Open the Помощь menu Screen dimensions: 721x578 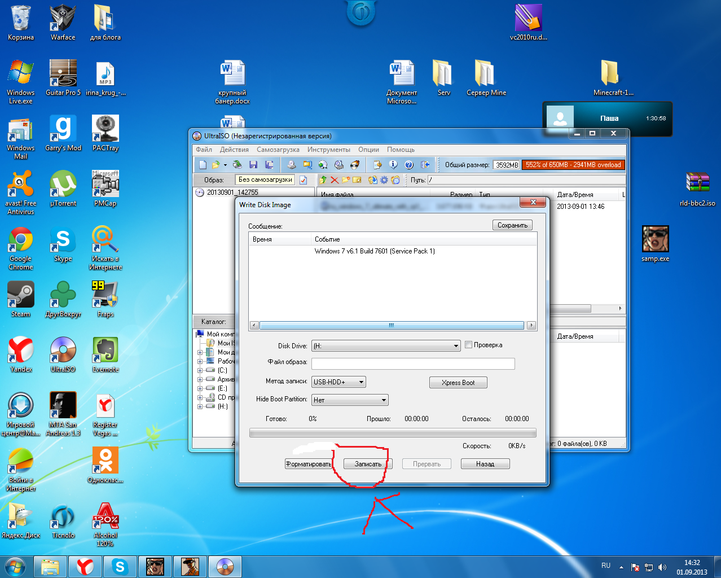(401, 150)
